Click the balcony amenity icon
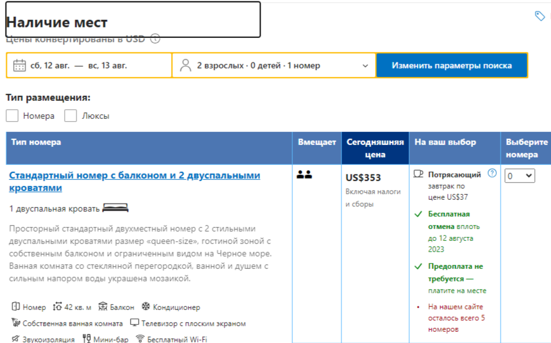551x343 pixels. click(103, 306)
